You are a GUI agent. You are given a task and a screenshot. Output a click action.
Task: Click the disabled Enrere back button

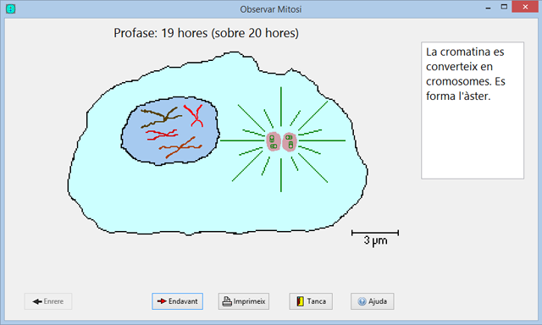coord(48,301)
